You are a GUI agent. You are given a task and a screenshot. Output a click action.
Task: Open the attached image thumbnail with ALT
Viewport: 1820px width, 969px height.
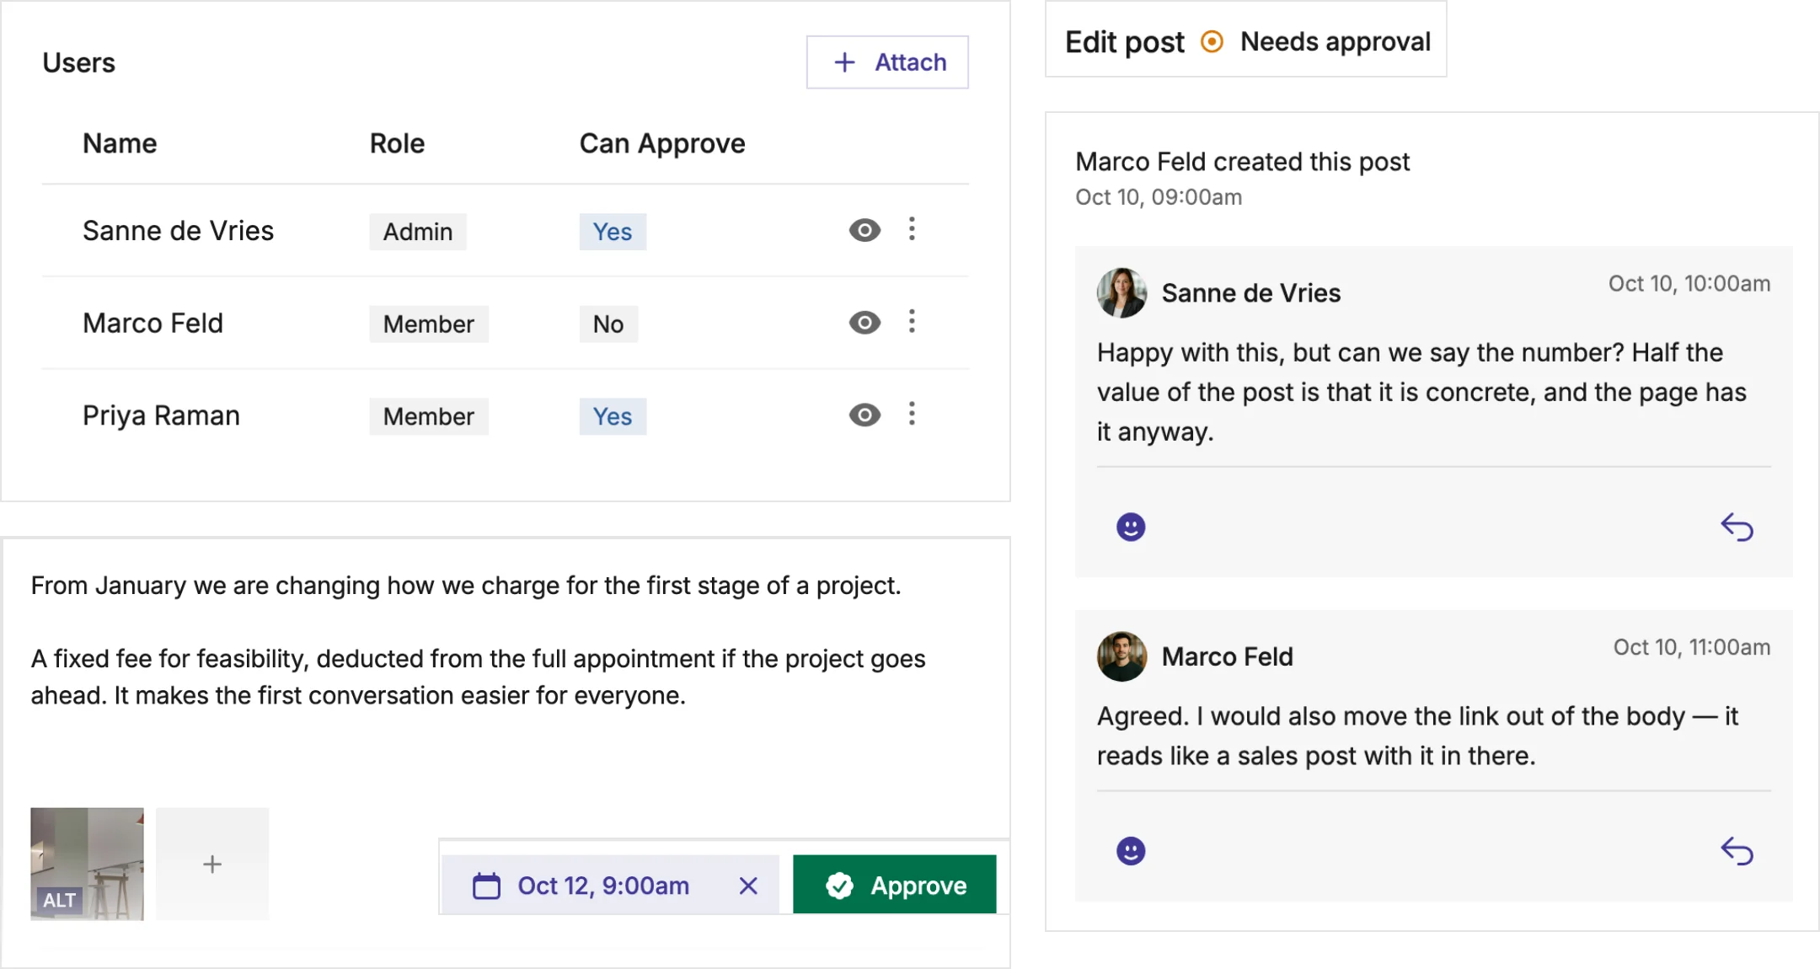pos(87,864)
